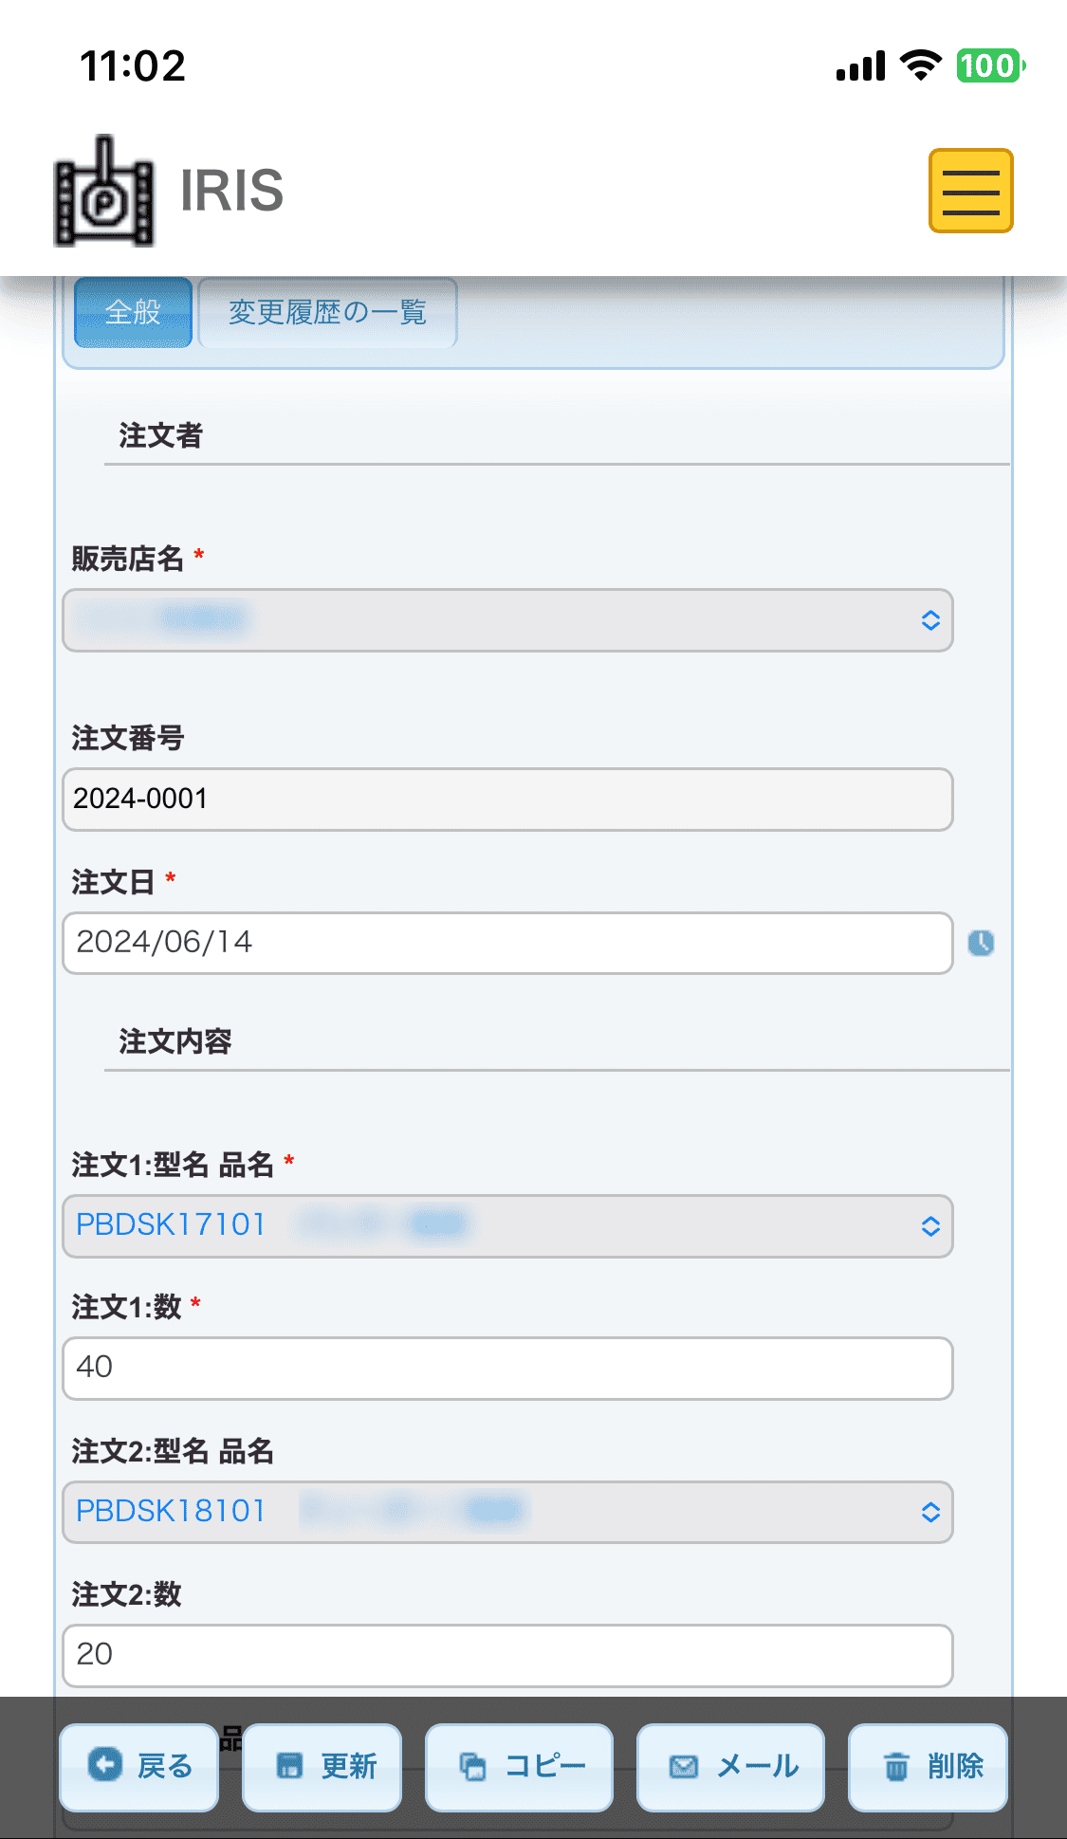The width and height of the screenshot is (1067, 1839).
Task: Tap the copy icon on コピー
Action: (472, 1766)
